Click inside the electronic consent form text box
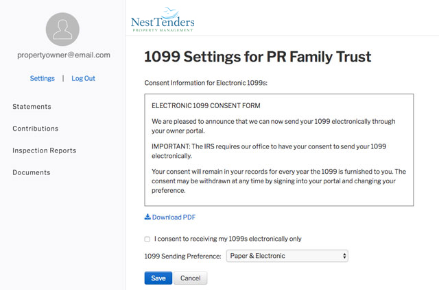The height and width of the screenshot is (290, 439). (278, 149)
